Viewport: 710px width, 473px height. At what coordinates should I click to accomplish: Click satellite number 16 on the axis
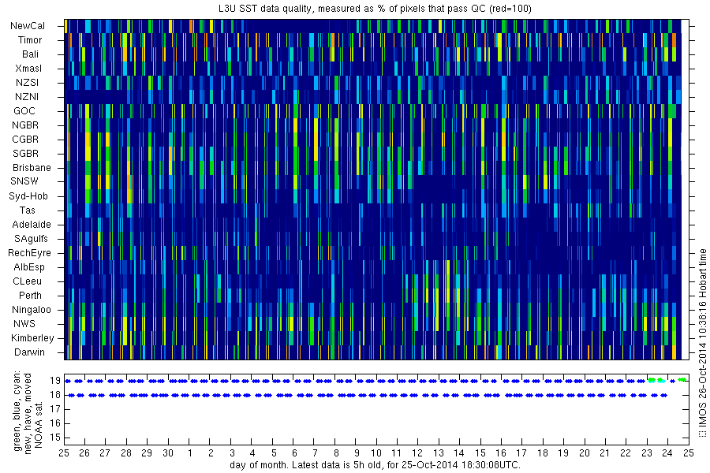click(55, 423)
